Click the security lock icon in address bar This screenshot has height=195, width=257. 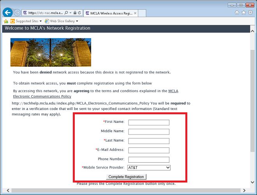(x=75, y=12)
